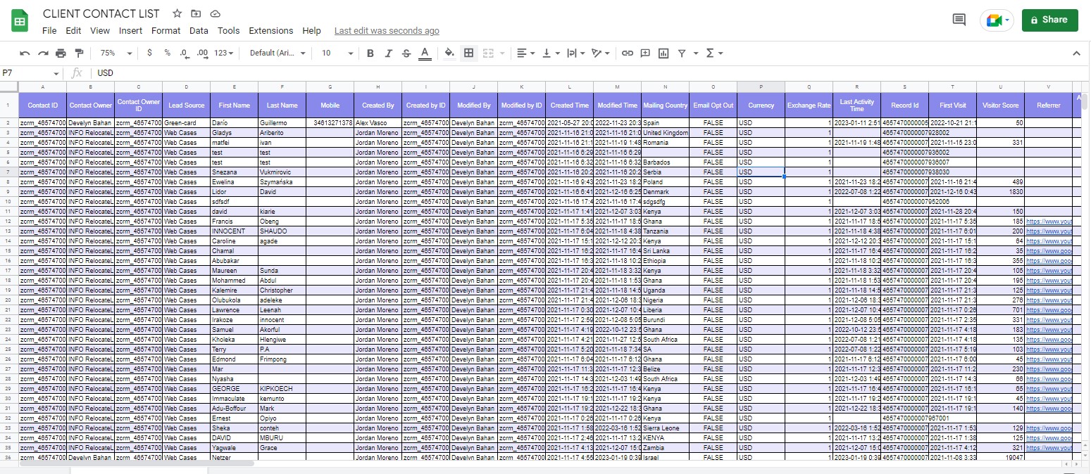
Task: Click the Move to folder icon
Action: [x=197, y=13]
